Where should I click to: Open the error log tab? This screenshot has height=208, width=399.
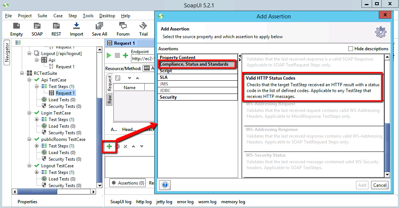(x=185, y=202)
